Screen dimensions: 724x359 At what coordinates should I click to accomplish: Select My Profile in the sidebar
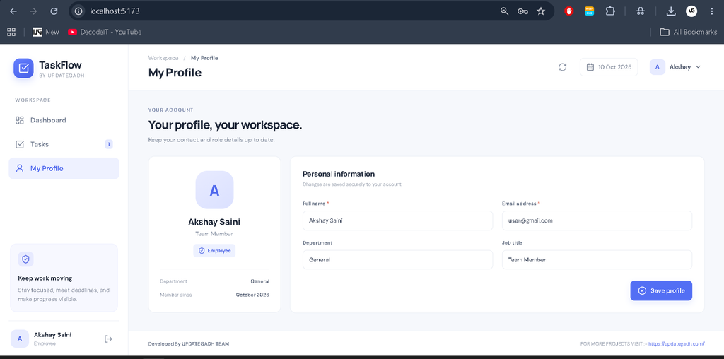(64, 168)
